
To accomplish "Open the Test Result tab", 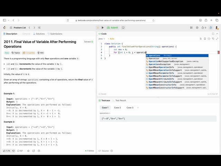I will [x=119, y=100].
